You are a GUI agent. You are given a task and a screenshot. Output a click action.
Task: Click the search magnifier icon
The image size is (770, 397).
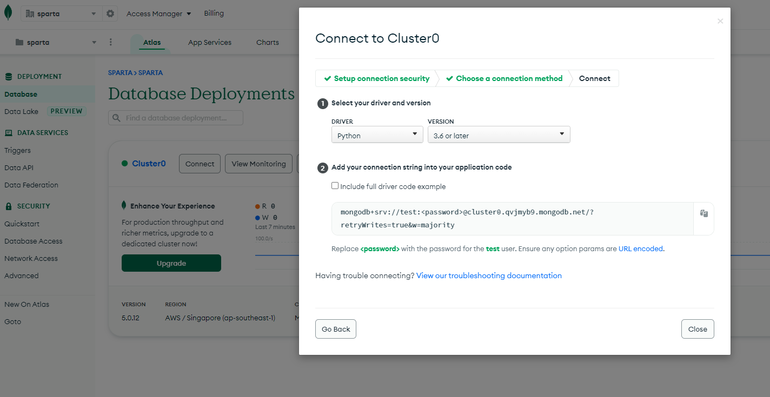[x=117, y=118]
